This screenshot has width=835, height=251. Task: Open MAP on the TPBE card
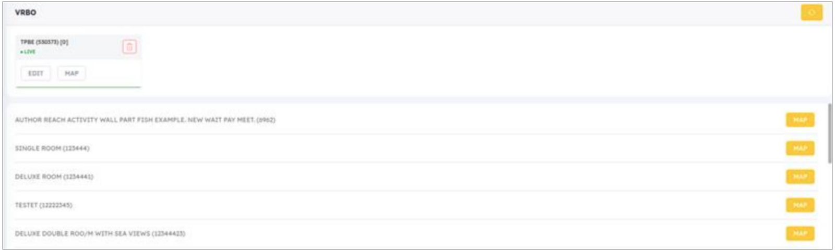coord(71,73)
